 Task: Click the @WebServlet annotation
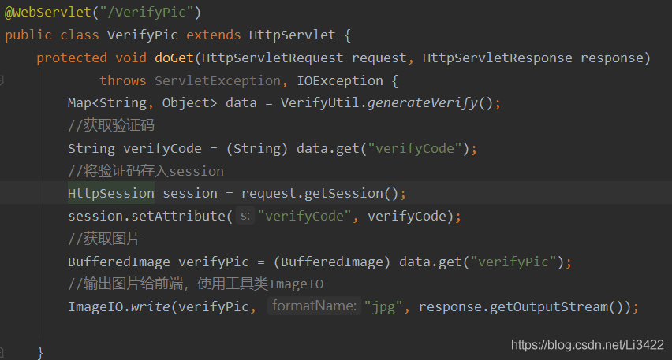[35, 12]
